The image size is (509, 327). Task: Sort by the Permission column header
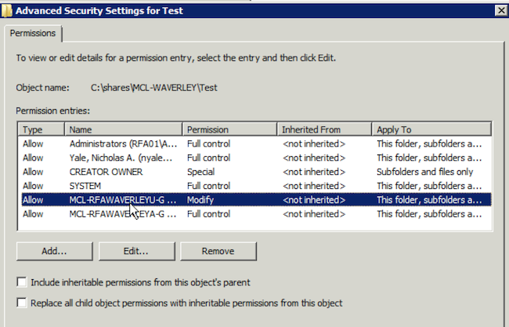tap(229, 129)
